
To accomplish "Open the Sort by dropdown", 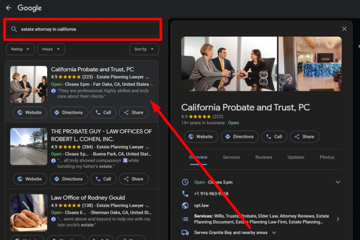I will pyautogui.click(x=144, y=49).
